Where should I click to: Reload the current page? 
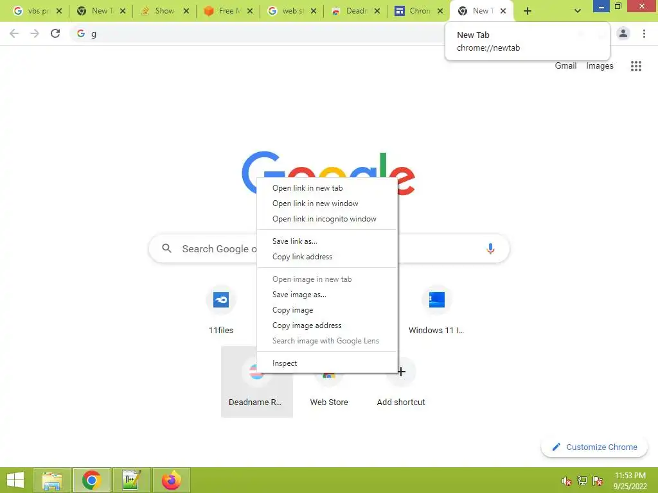tap(55, 33)
